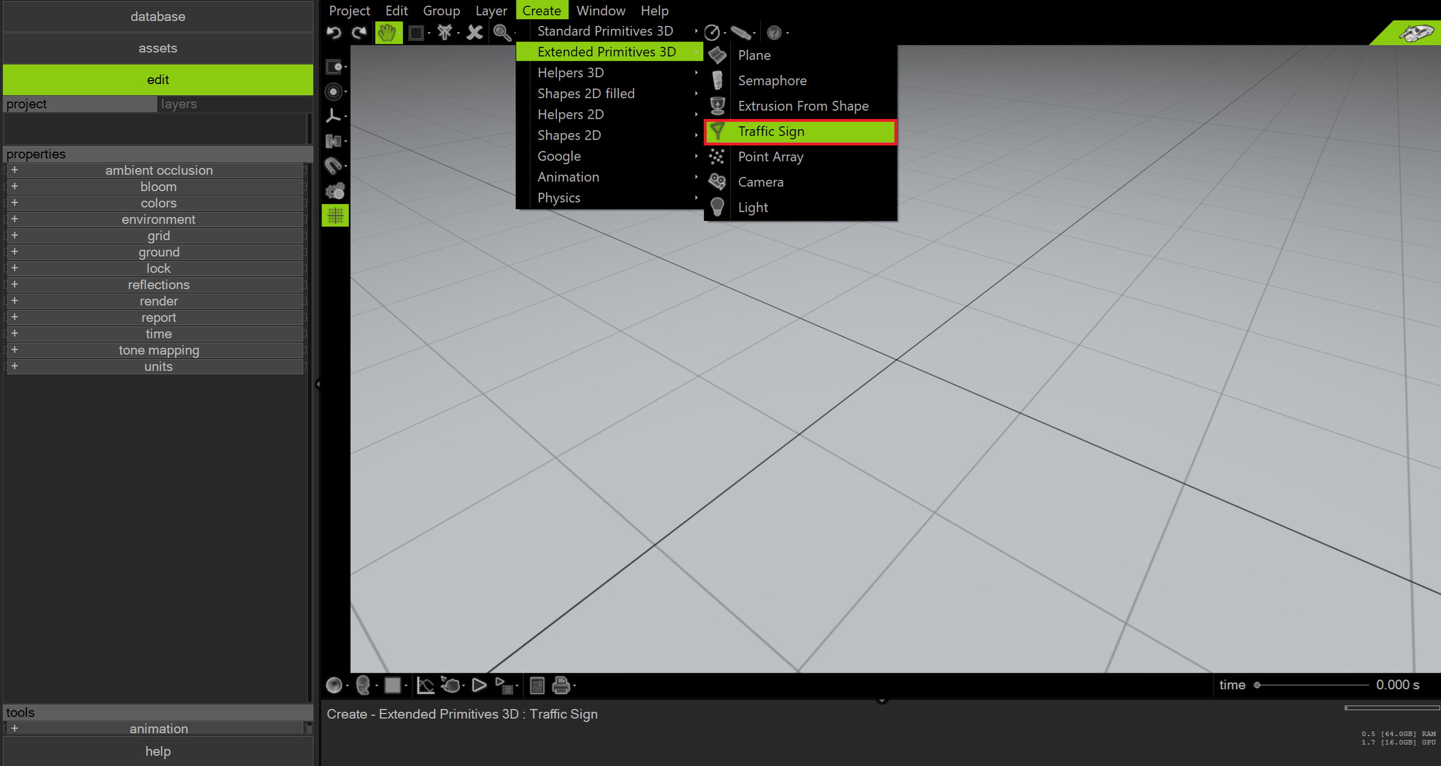The width and height of the screenshot is (1441, 766).
Task: Click the printer icon
Action: tap(561, 685)
